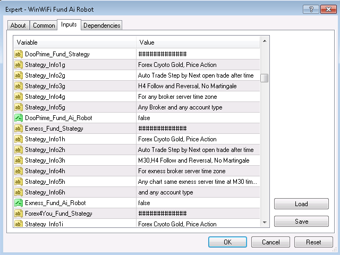
Task: Click the string icon beside Strategy_Info4g
Action: point(19,97)
